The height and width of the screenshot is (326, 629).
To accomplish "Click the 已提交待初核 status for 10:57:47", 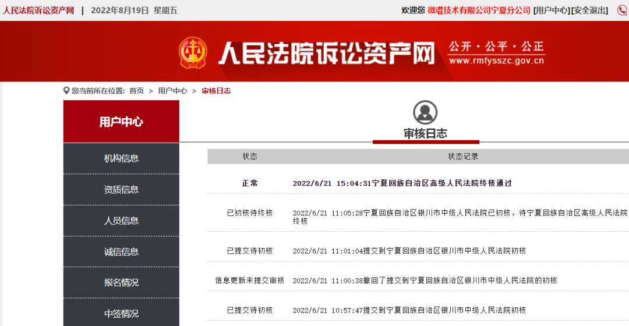I will click(x=249, y=310).
